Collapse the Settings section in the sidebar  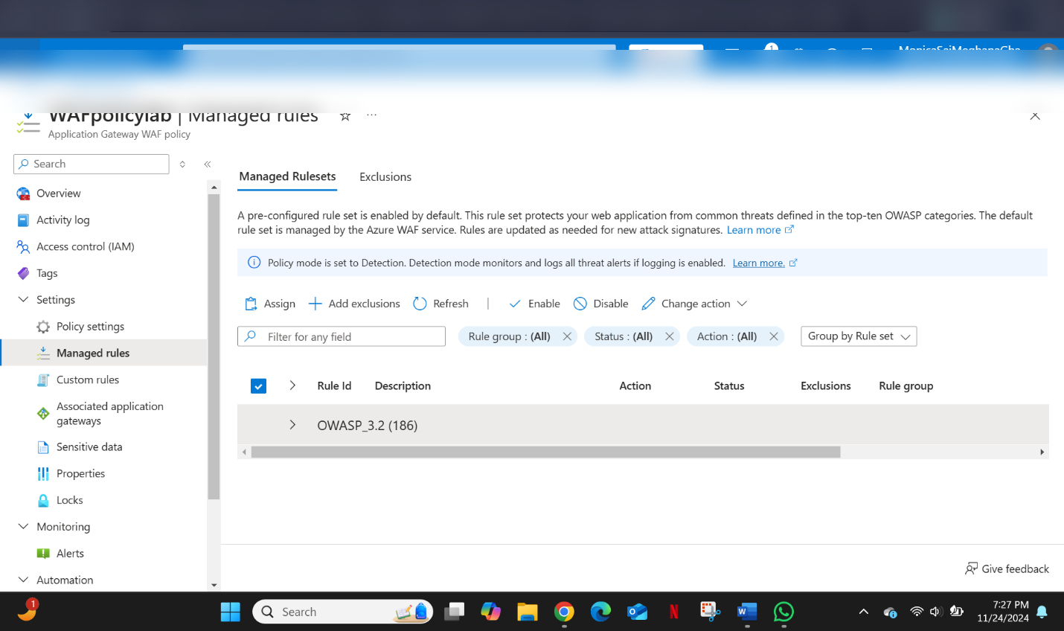point(23,300)
